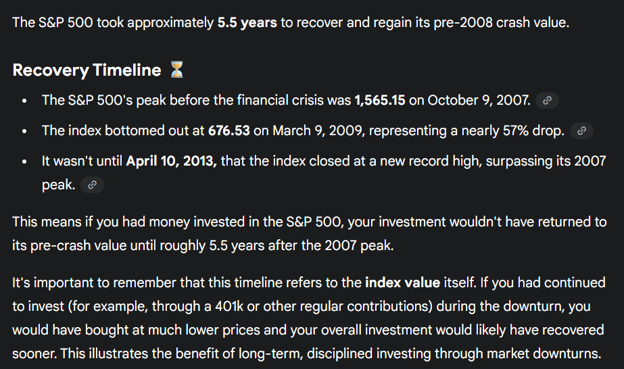Viewport: 624px width, 369px height.
Task: Click the second bullet point dot
Action: pos(24,131)
